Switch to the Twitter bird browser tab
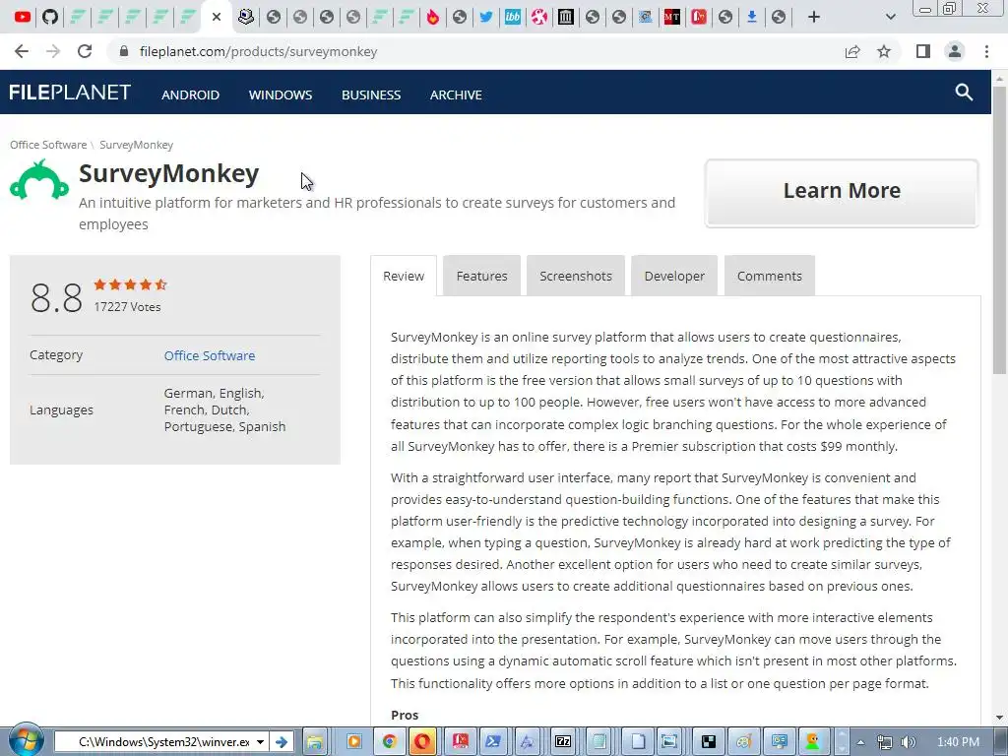This screenshot has height=756, width=1008. (x=486, y=17)
